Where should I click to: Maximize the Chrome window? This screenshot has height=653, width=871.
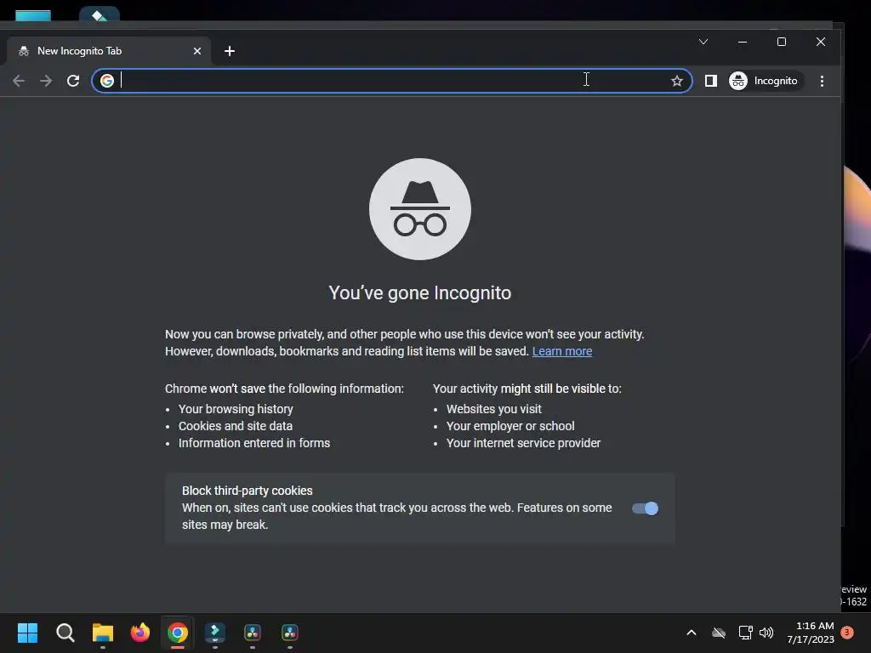point(782,42)
